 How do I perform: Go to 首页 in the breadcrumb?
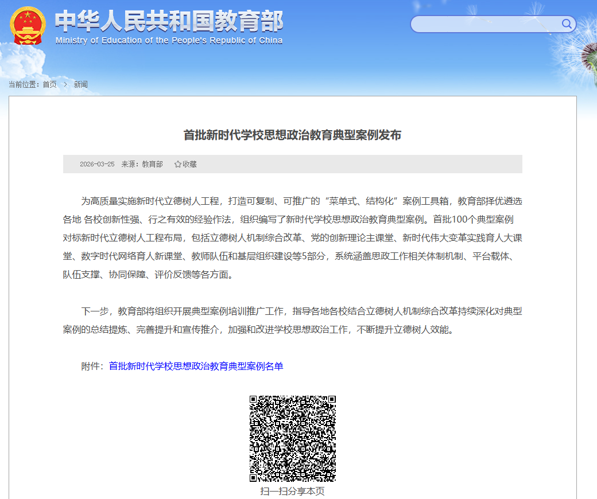point(49,84)
